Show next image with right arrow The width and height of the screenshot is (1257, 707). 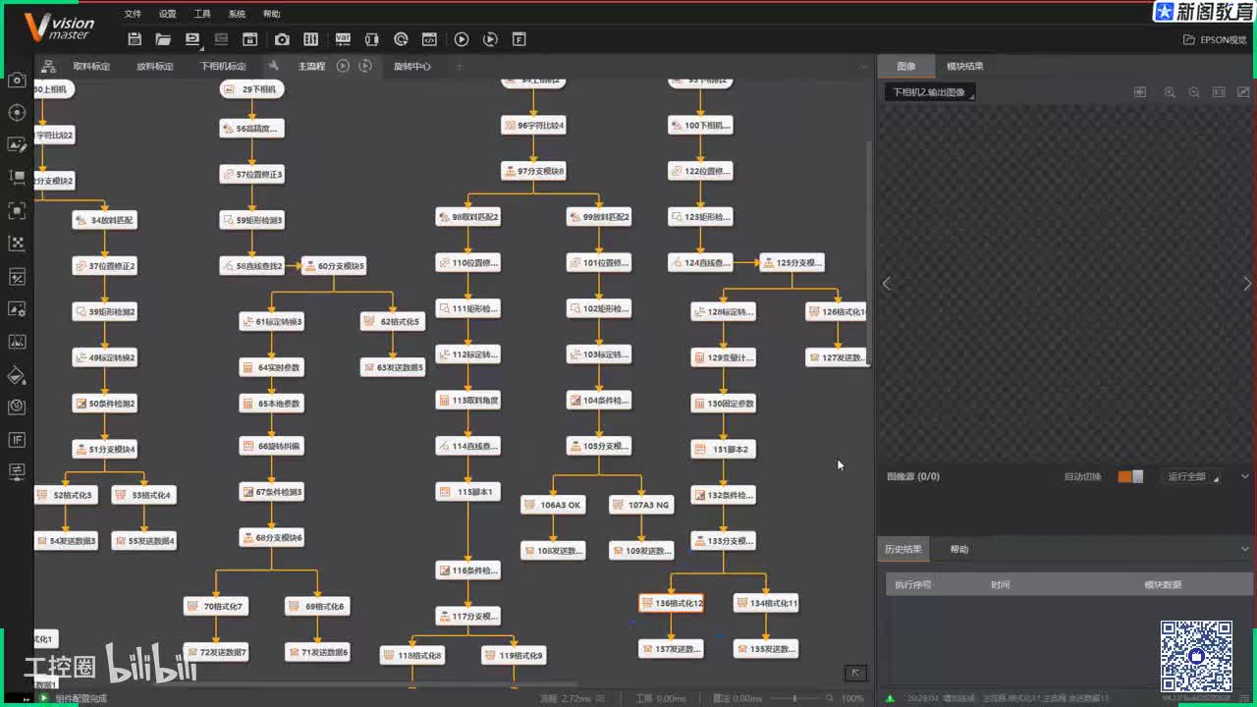1247,283
